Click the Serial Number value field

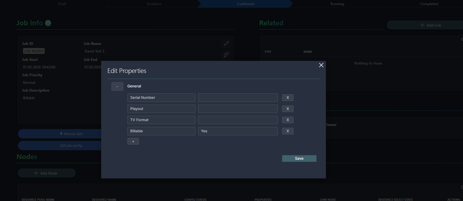click(x=238, y=98)
